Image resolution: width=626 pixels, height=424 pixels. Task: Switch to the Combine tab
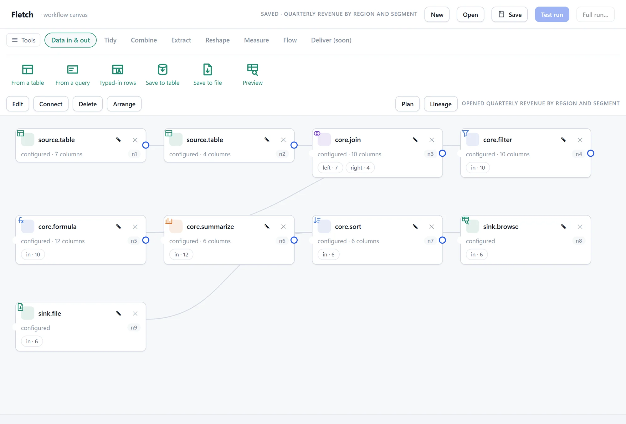click(x=144, y=40)
